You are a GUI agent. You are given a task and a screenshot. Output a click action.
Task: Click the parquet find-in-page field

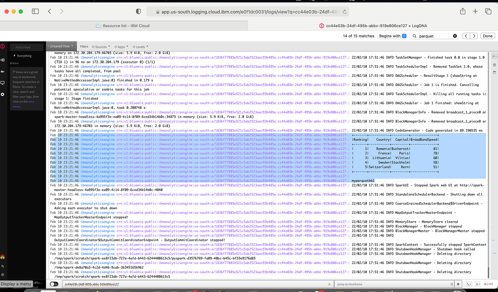(434, 36)
